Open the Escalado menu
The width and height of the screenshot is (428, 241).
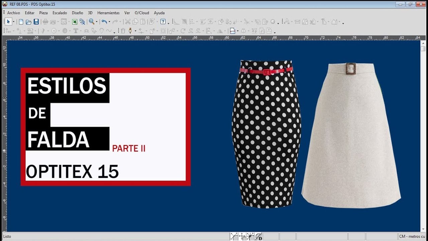click(x=60, y=13)
